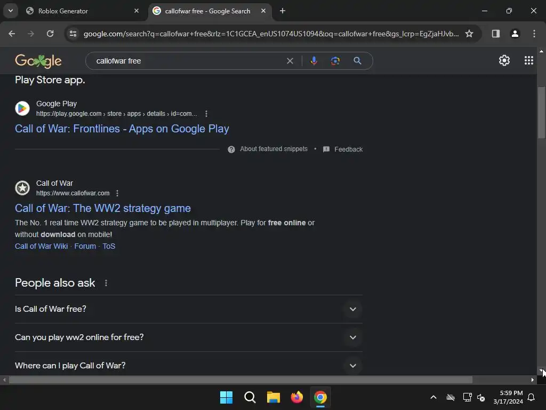Click into the Google search input field
546x410 pixels.
[x=188, y=61]
